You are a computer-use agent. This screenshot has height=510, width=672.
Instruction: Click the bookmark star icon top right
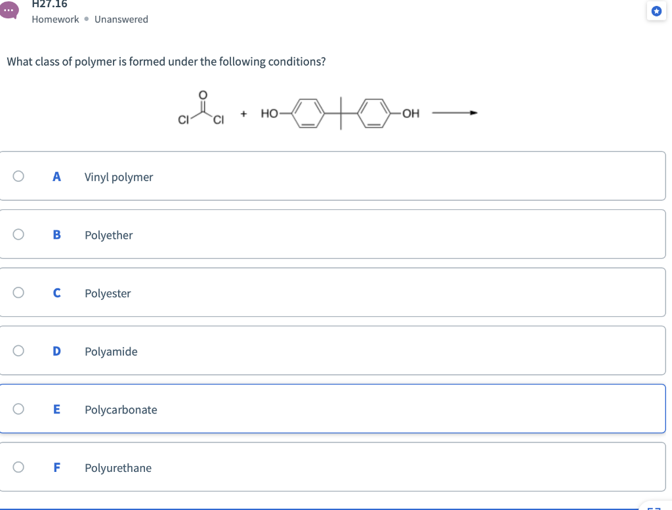656,11
